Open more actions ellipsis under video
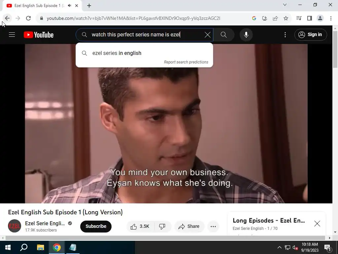This screenshot has height=254, width=338. tap(213, 226)
